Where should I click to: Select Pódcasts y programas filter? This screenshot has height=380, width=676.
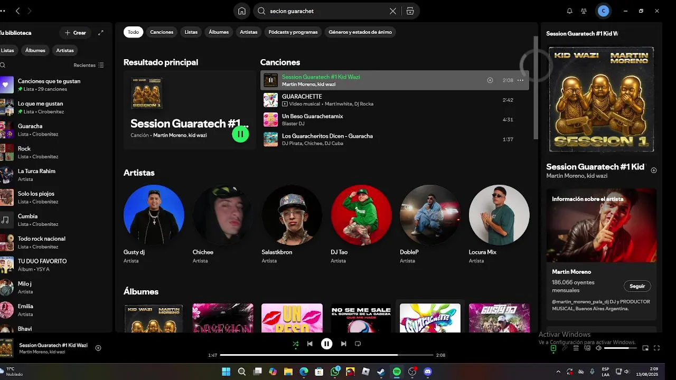pos(293,32)
